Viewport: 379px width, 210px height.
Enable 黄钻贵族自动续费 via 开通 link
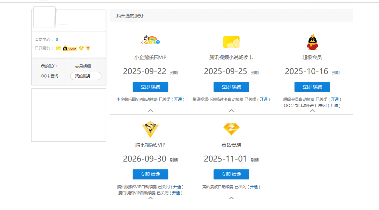coord(254,187)
